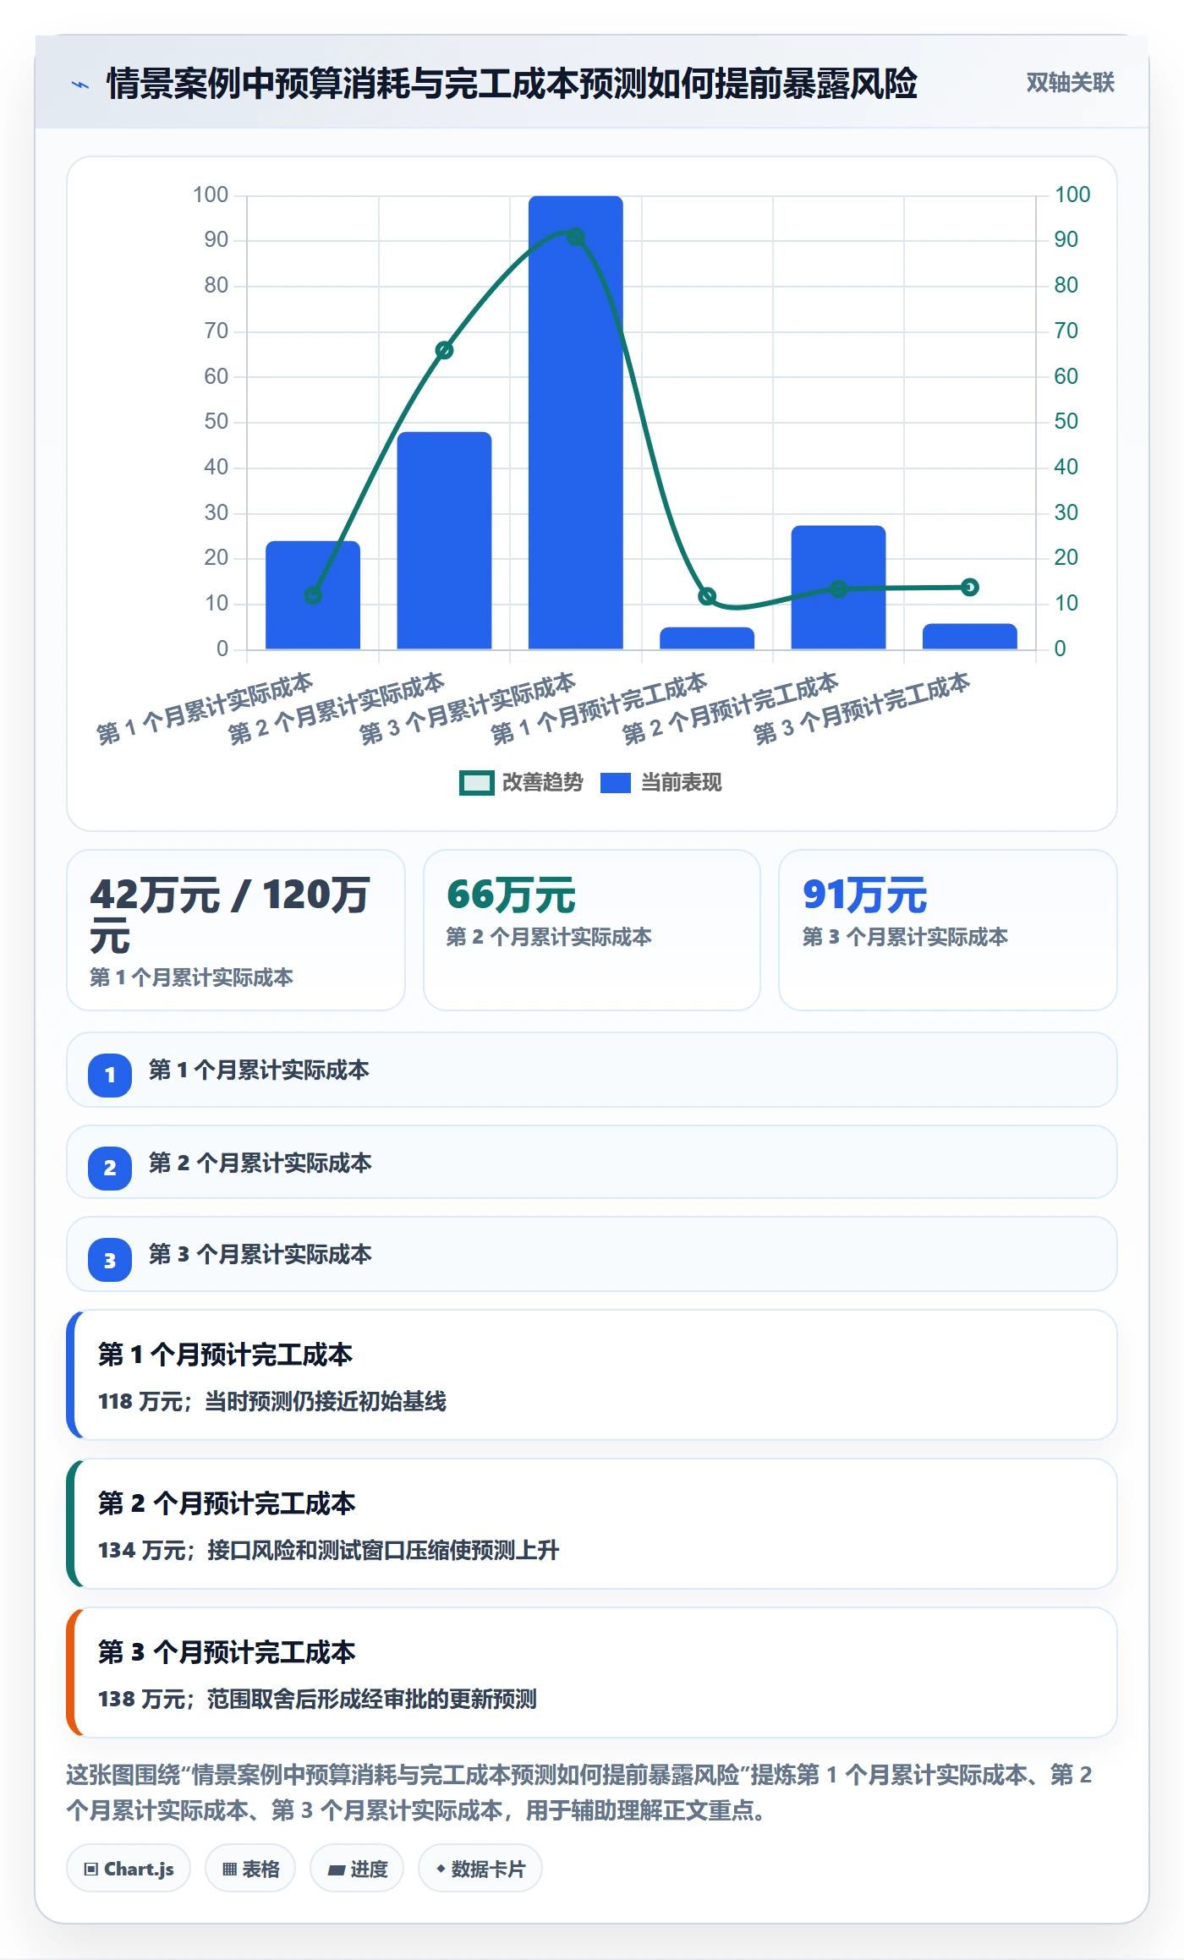Click the line point at value 91
The height and width of the screenshot is (1960, 1184).
576,237
